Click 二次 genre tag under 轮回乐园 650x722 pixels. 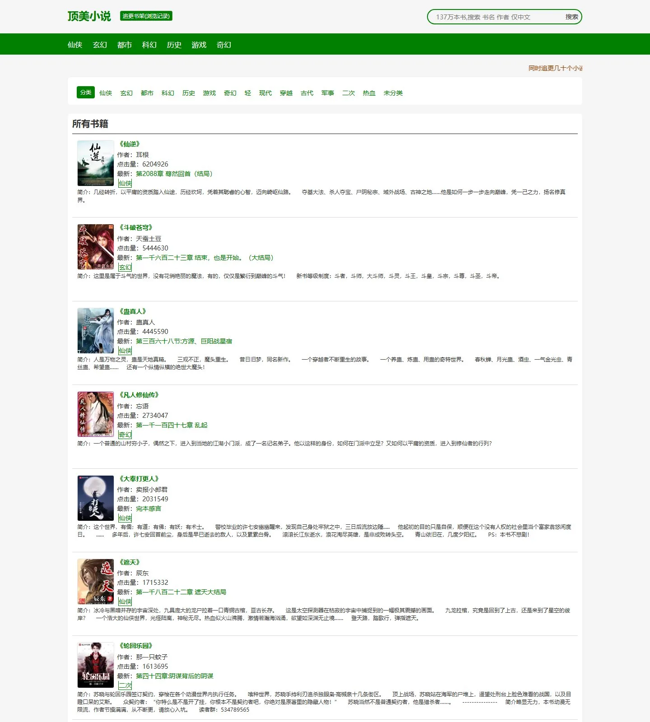125,685
